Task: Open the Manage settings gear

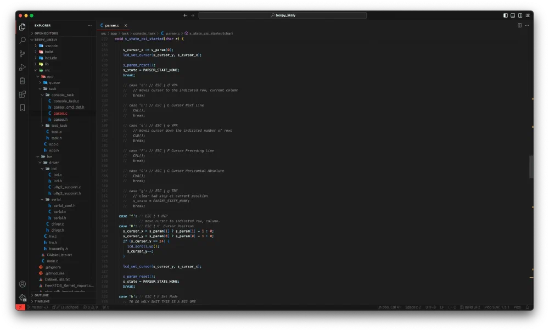Action: tap(23, 297)
